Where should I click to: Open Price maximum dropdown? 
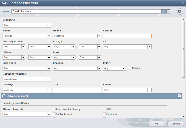pyautogui.click(x=90, y=47)
